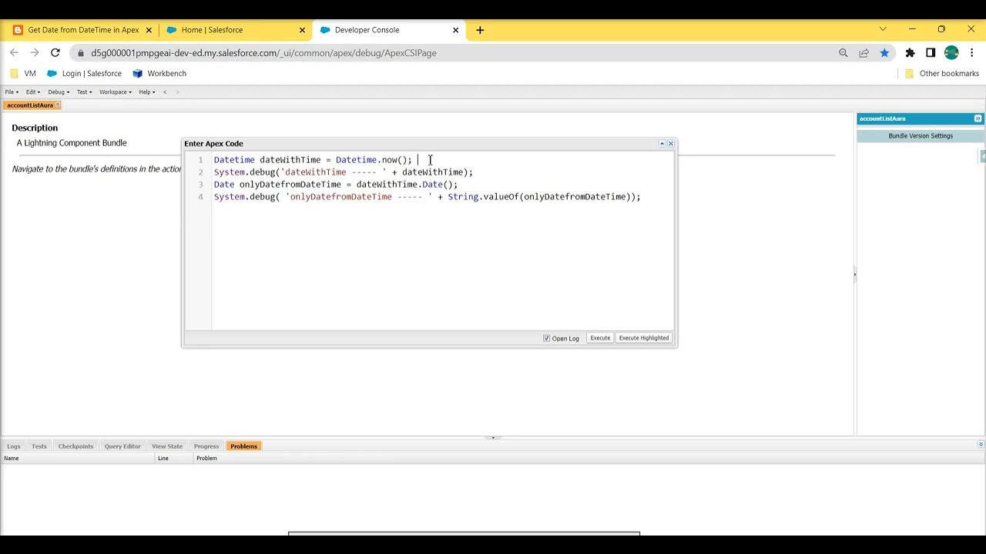Collapse the Enter Apex Code dialog
Screen dimensions: 986x554
(662, 143)
